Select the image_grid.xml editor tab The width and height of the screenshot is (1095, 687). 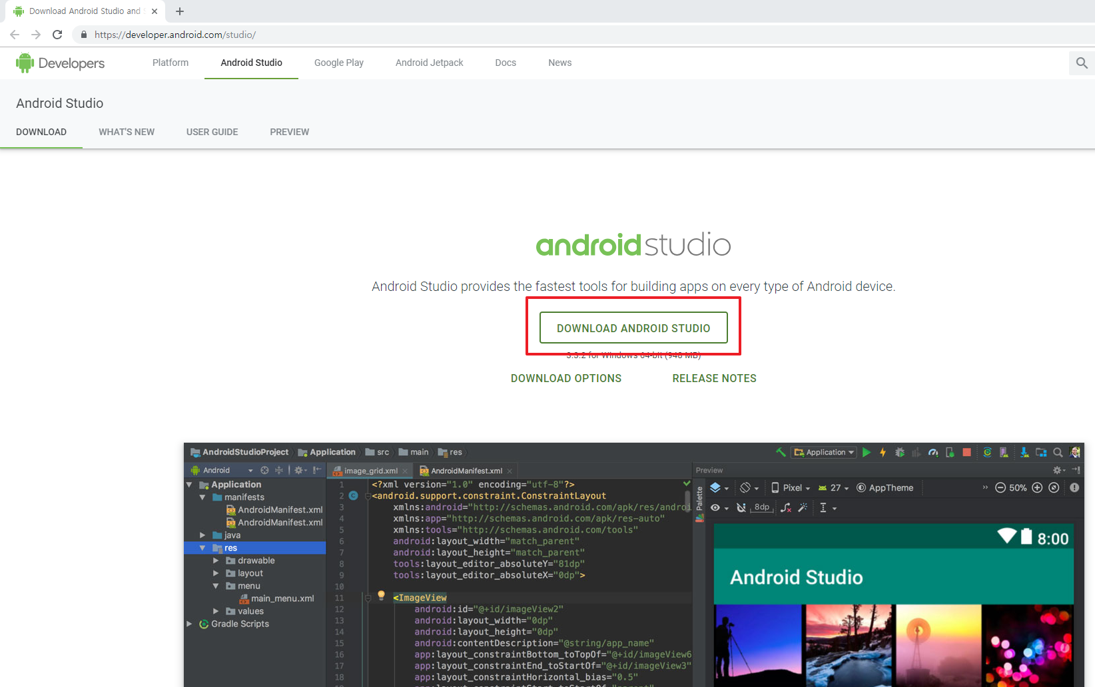click(370, 471)
